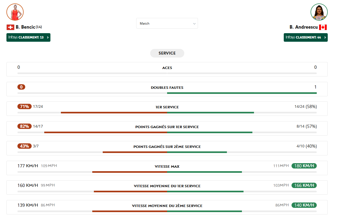
Task: Click the Aces statistic label
Action: [167, 68]
